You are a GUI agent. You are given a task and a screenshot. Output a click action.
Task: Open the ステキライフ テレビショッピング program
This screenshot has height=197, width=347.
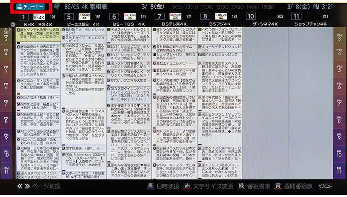[x=83, y=39]
